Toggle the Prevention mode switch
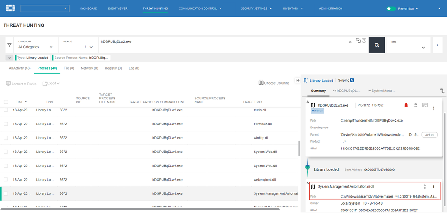The image size is (447, 214). pyautogui.click(x=392, y=8)
